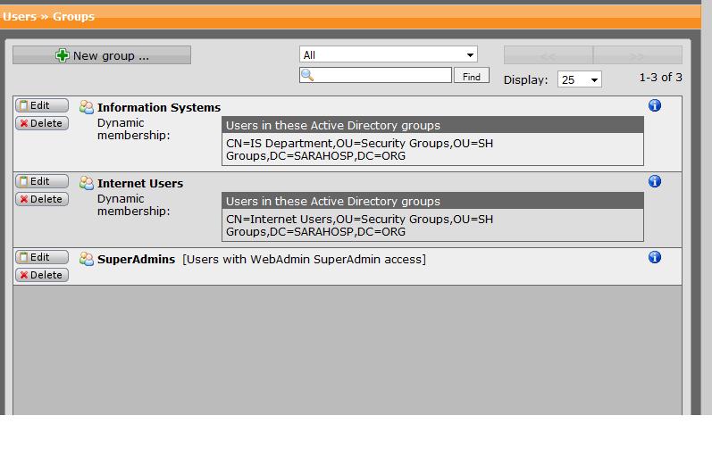
Task: Click the 1-3 of 3 count text
Action: 661,77
